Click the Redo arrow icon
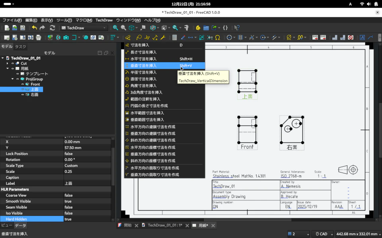382x238 pixels. point(43,28)
